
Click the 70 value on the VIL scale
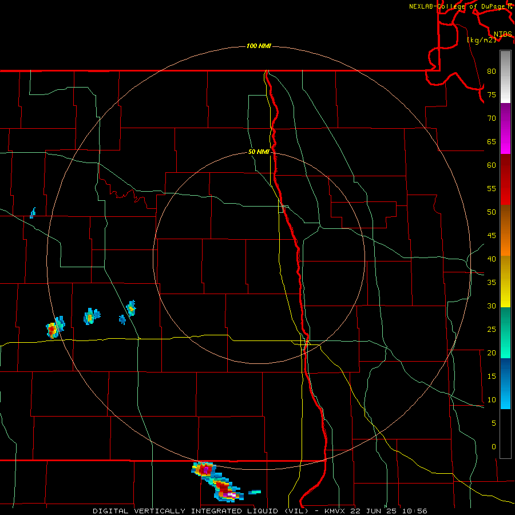(492, 118)
